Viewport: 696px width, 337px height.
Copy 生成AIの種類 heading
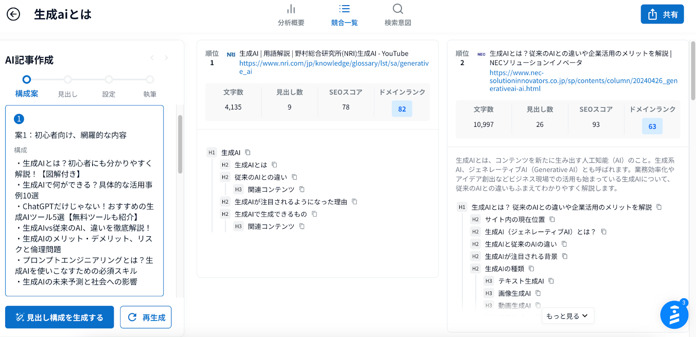531,269
